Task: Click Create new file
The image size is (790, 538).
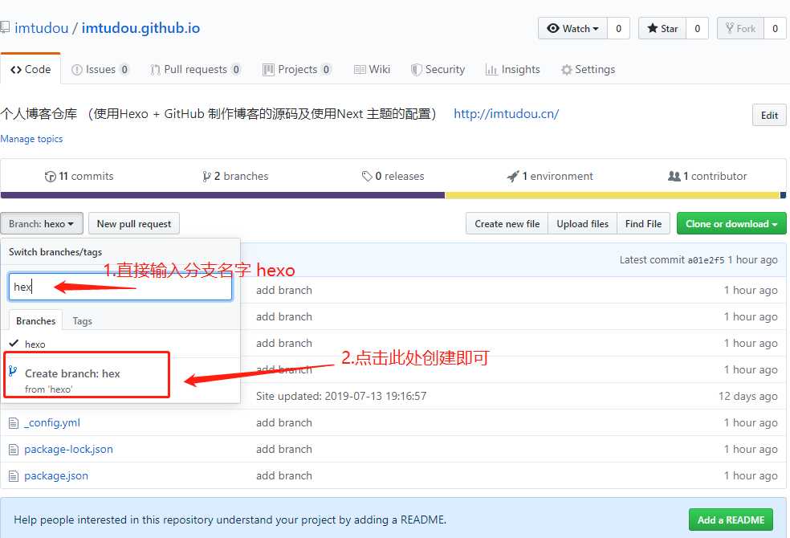Action: point(507,224)
